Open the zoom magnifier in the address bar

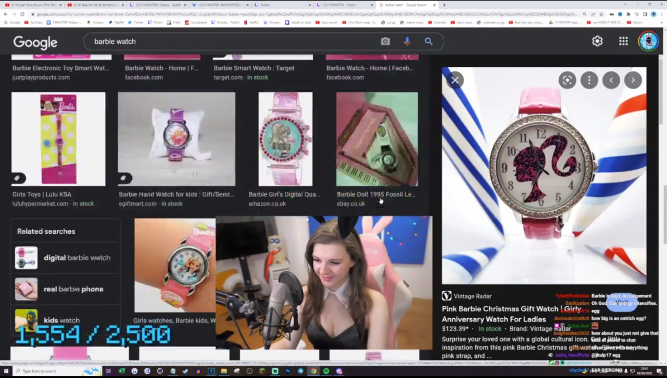(x=584, y=14)
